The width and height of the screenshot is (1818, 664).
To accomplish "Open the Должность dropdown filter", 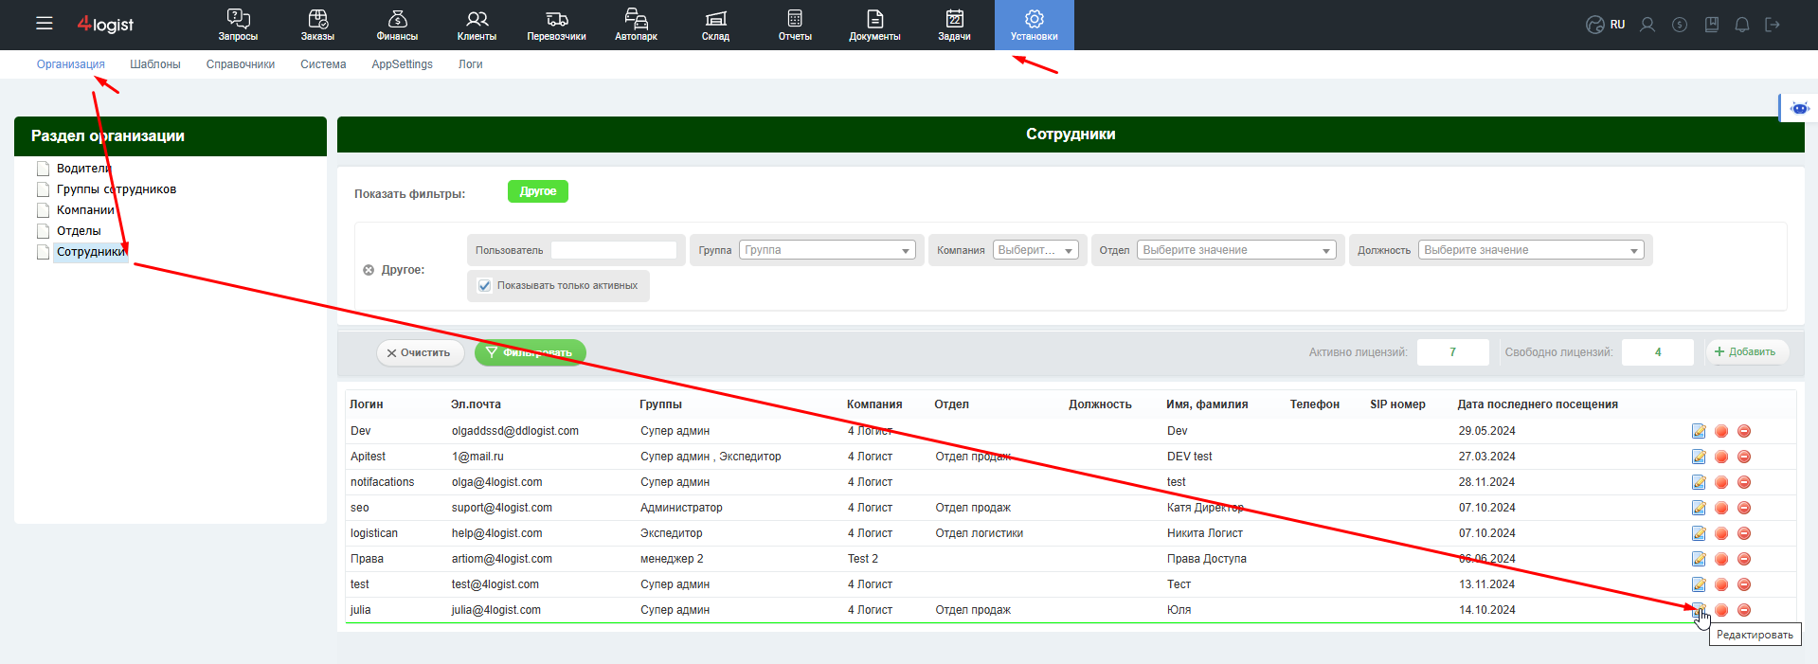I will (x=1531, y=250).
